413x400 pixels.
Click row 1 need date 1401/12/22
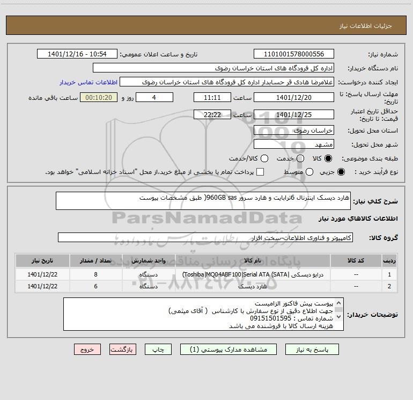[42, 274]
